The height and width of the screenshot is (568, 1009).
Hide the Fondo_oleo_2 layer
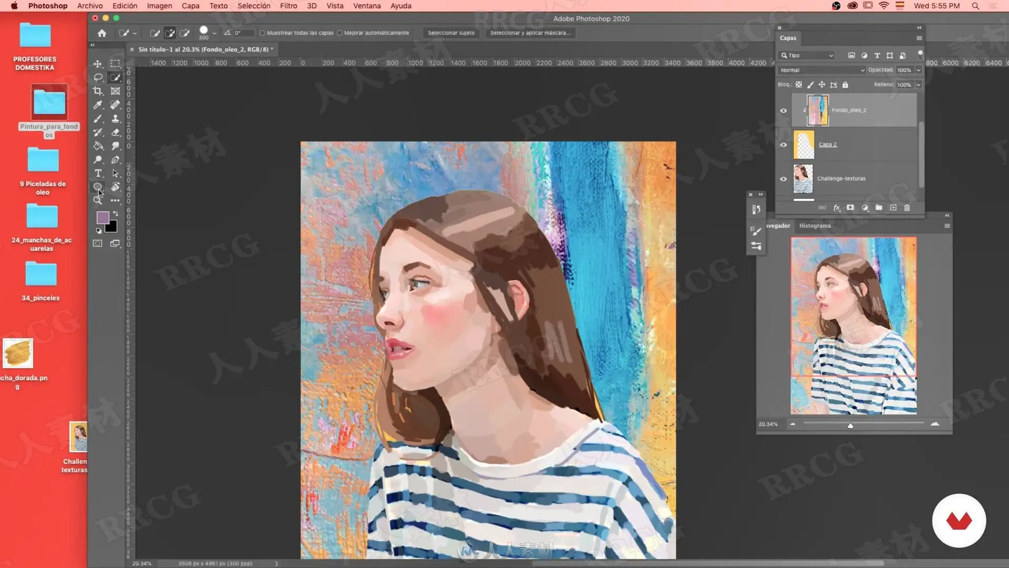point(783,110)
